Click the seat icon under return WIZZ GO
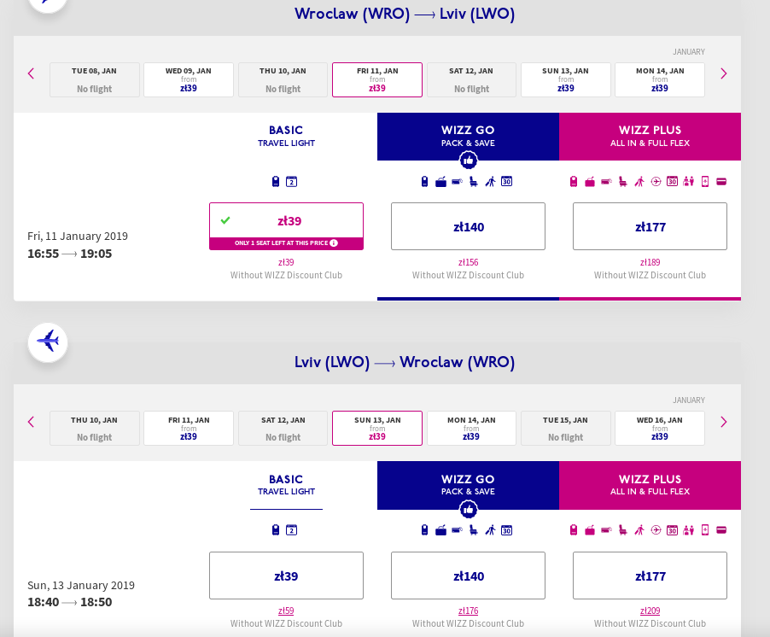This screenshot has height=637, width=770. point(474,530)
